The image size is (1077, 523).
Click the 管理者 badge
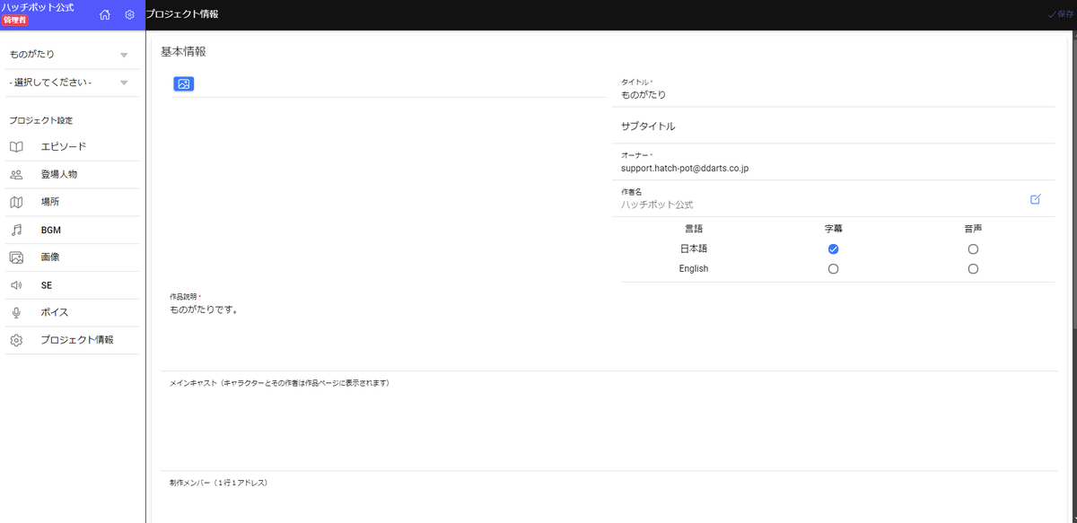coord(15,20)
